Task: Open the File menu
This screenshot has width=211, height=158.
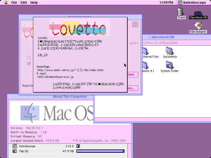Action: point(14,3)
